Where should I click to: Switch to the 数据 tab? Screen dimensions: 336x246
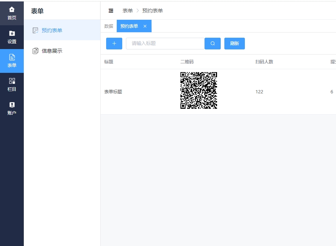pos(109,26)
